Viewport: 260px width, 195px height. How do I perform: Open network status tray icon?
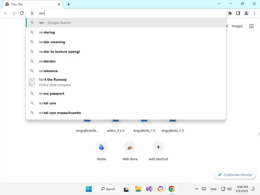223,189
